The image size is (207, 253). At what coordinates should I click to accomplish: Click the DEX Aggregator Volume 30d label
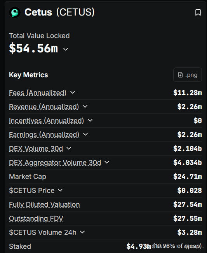55,163
